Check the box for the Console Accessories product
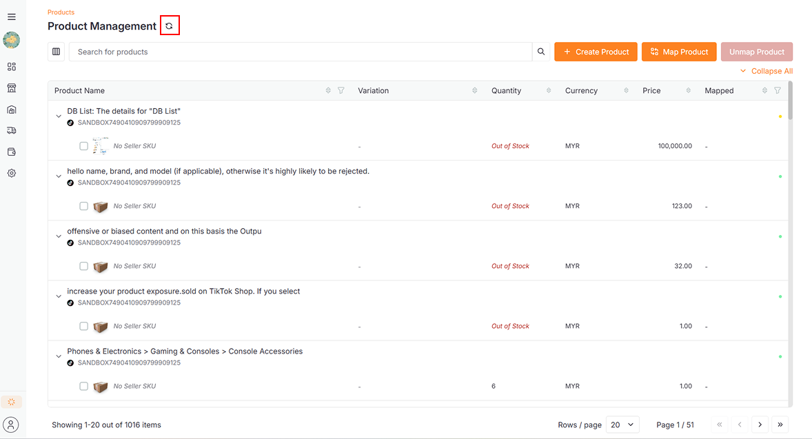Screen dimensions: 812x439 pos(83,386)
